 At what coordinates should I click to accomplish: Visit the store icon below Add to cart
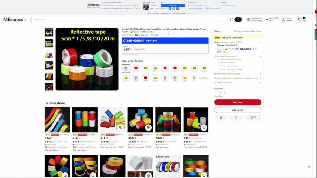[x=221, y=118]
